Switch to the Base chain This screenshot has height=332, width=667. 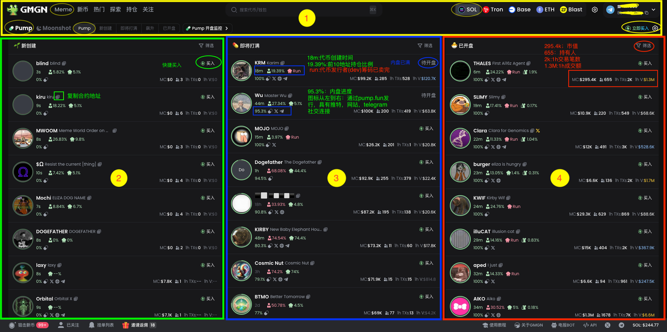coord(519,10)
